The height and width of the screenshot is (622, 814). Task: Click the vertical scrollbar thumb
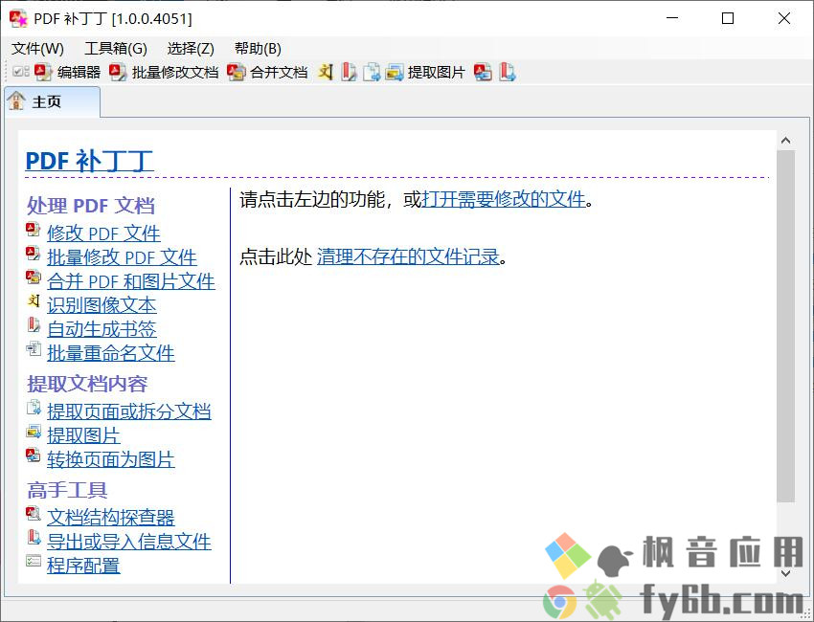[786, 326]
